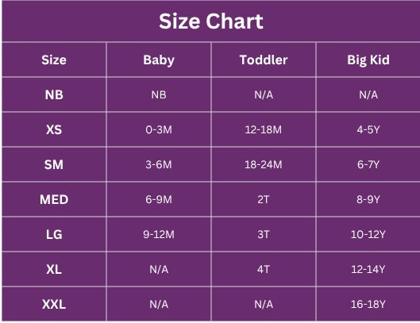The width and height of the screenshot is (420, 323).
Task: Click the MED size row label
Action: click(54, 199)
